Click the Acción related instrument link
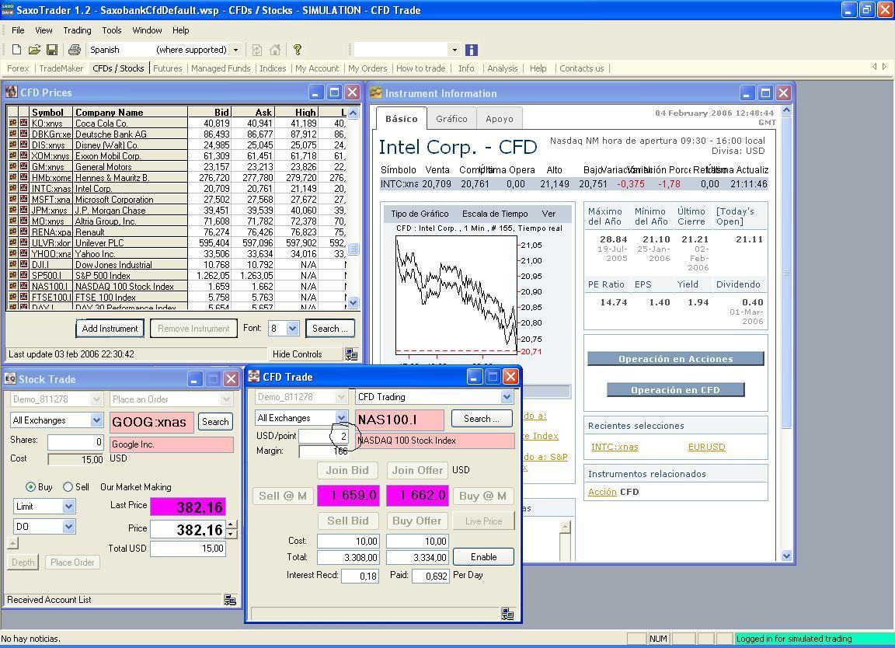Image resolution: width=895 pixels, height=648 pixels. tap(602, 492)
